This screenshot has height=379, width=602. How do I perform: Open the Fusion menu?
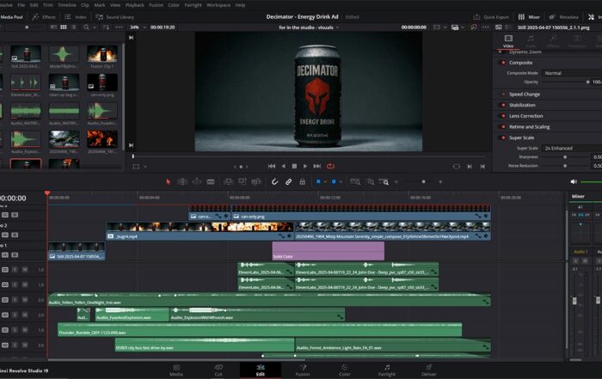coord(156,5)
